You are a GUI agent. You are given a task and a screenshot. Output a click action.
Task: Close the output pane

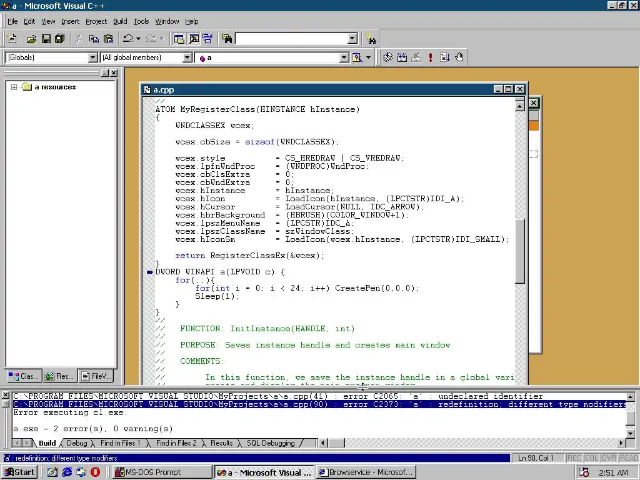tap(5, 395)
